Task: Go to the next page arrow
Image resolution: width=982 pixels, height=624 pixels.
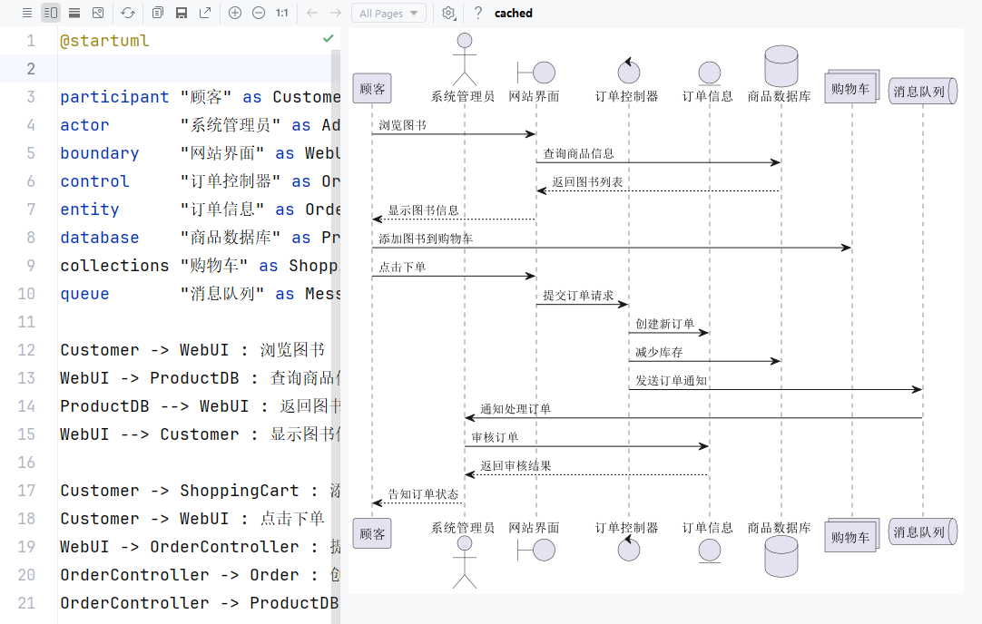Action: point(336,14)
